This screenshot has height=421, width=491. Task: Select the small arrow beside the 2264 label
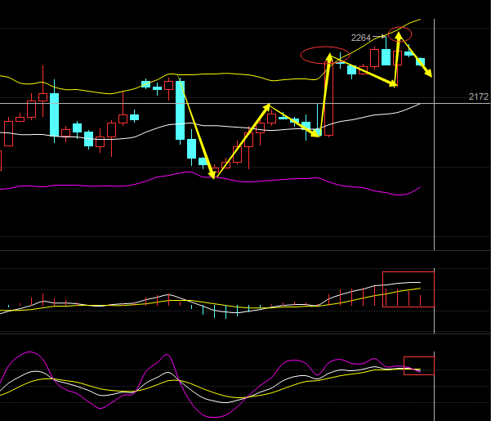coord(381,37)
